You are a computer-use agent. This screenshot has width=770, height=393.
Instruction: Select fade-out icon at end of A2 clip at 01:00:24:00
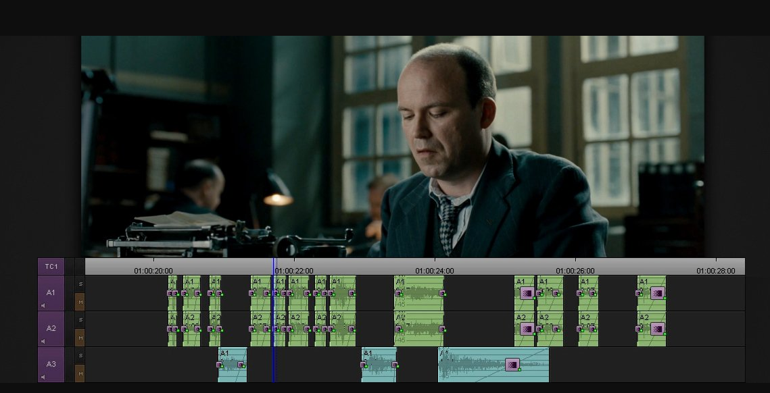tap(442, 330)
